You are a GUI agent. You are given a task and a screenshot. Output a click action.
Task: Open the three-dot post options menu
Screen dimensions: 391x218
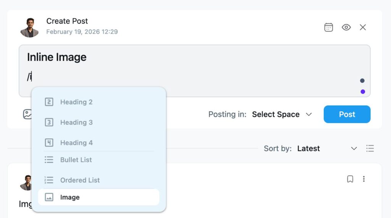pyautogui.click(x=364, y=179)
